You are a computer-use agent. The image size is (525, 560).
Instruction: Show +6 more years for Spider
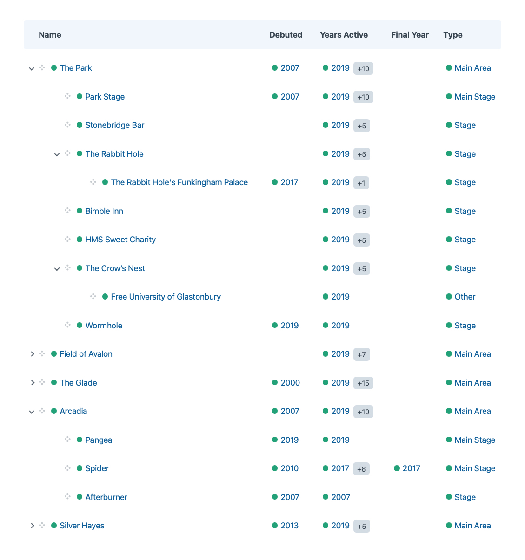click(361, 469)
